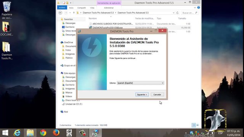This screenshot has width=244, height=137.
Task: Select Este equipo in navigation pane
Action: pyautogui.click(x=69, y=73)
